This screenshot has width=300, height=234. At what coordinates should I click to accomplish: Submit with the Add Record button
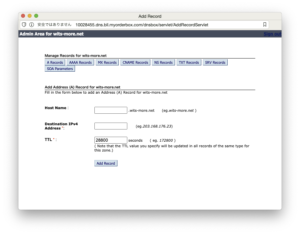click(x=106, y=163)
